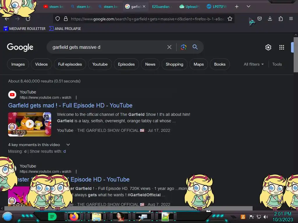Open the volume speaker tray icon
This screenshot has height=223, width=298.
click(x=265, y=217)
